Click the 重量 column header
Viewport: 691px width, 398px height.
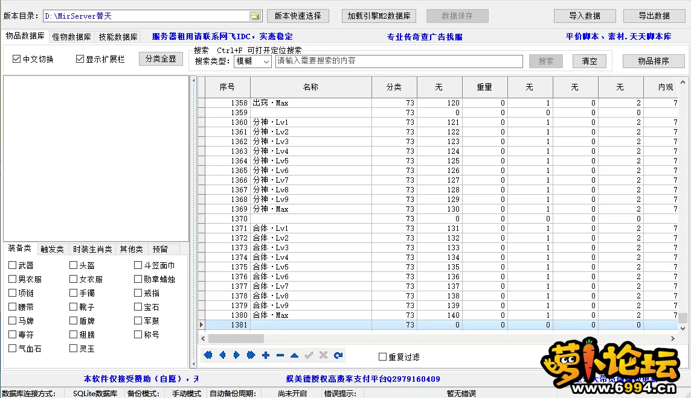pos(485,87)
